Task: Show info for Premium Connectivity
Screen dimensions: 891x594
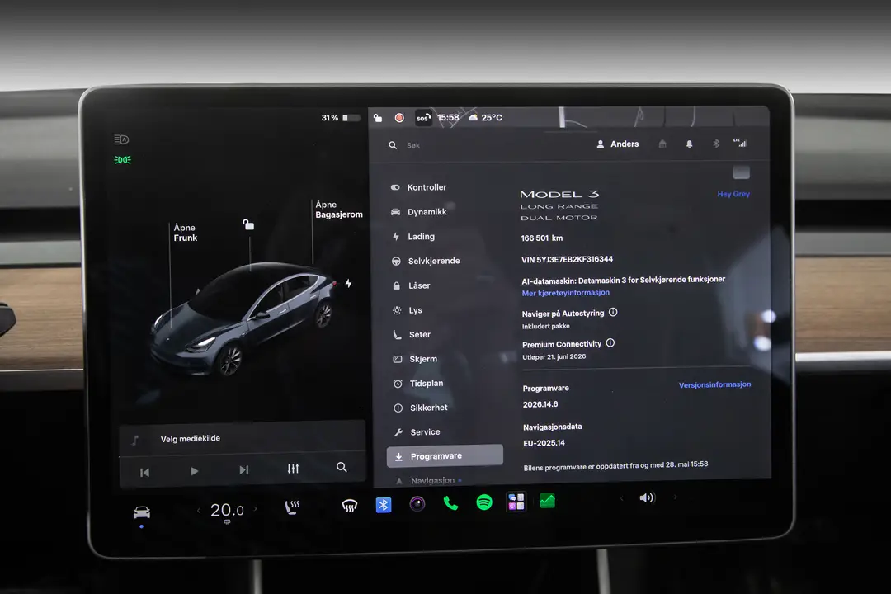Action: 610,342
